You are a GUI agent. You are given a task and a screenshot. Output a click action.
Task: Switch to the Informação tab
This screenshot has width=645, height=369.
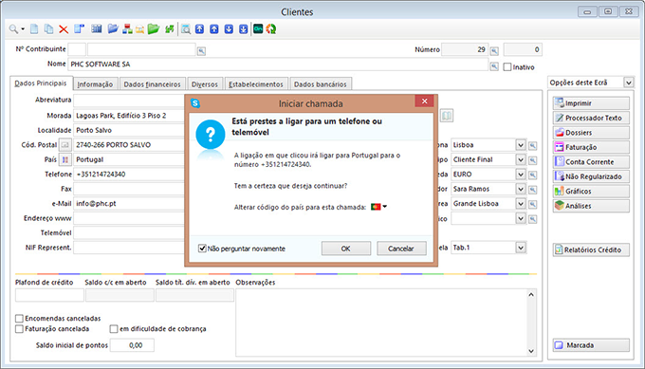coord(95,83)
